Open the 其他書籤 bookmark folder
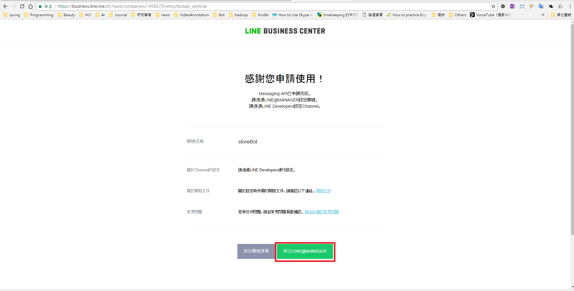Image resolution: width=574 pixels, height=291 pixels. tap(561, 15)
